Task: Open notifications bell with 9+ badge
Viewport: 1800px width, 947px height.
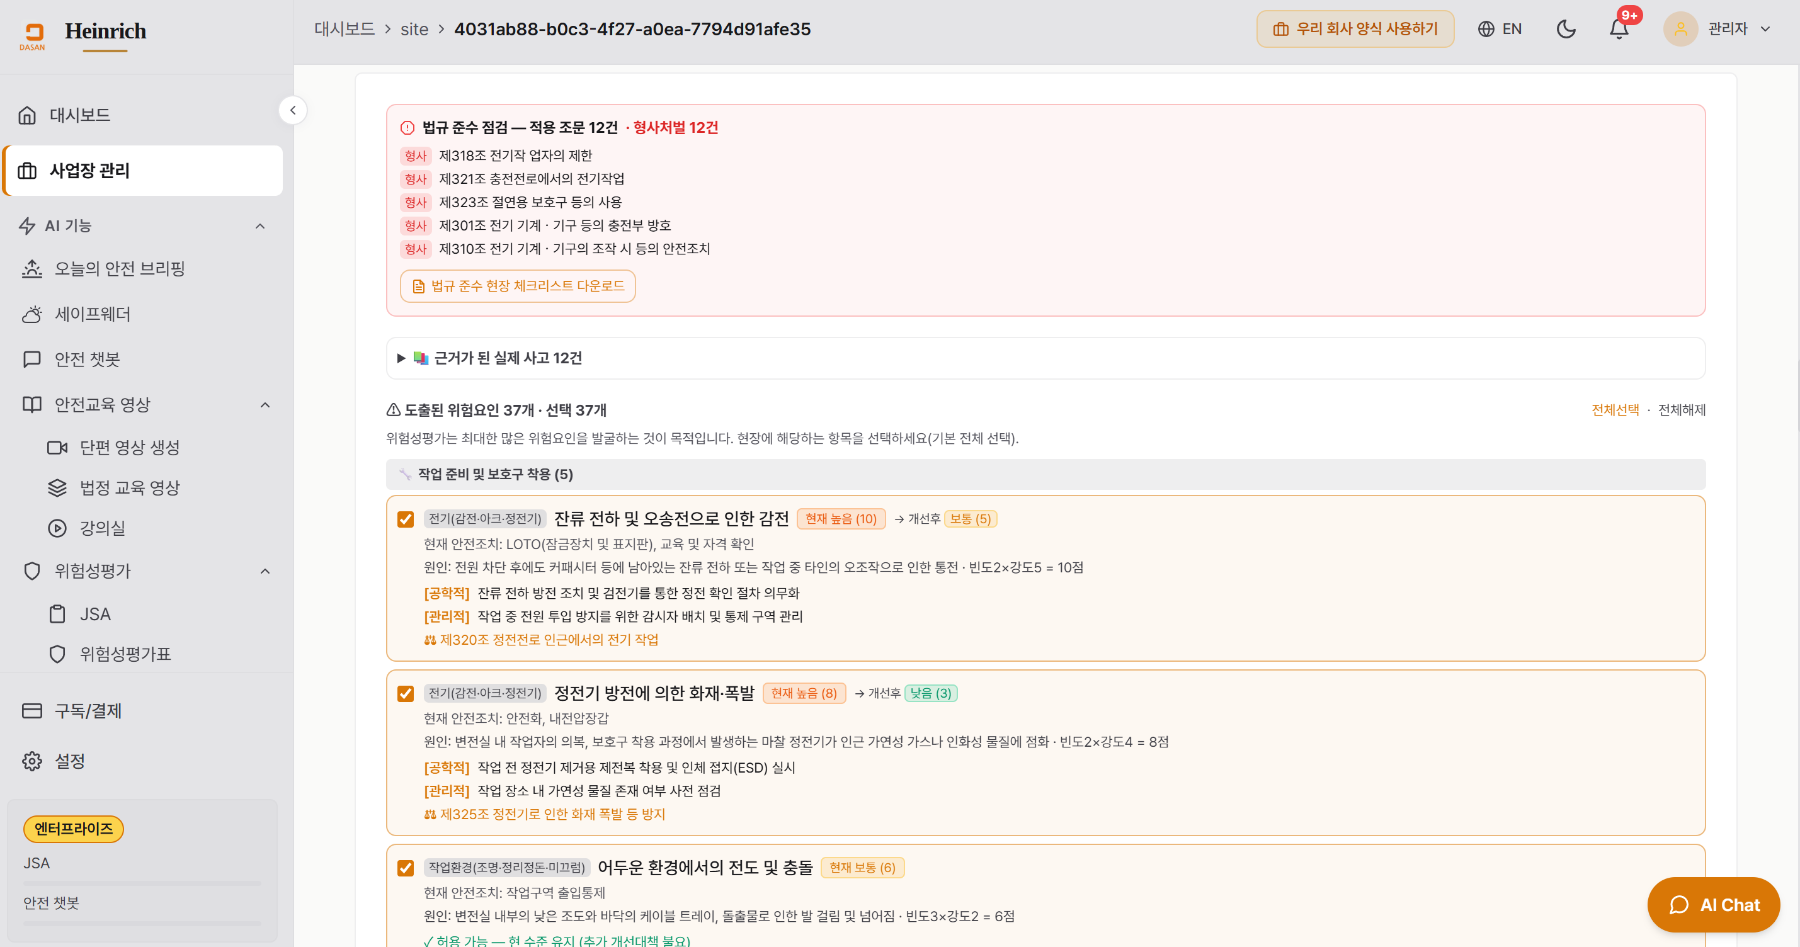Action: tap(1619, 28)
